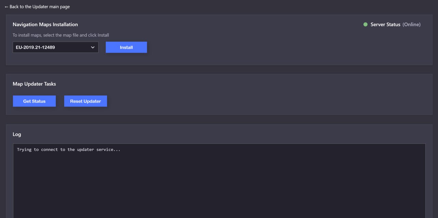The width and height of the screenshot is (438, 218).
Task: Click empty space right of the Log heading
Action: (205, 134)
